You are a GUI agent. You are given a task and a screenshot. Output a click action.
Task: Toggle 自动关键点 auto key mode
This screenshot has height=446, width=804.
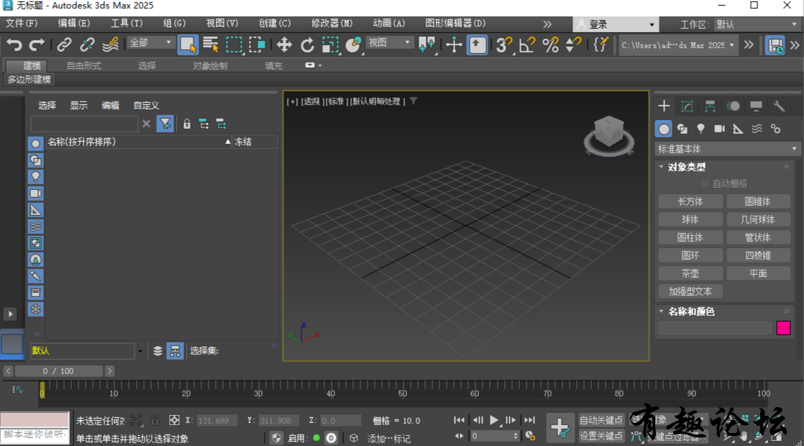pyautogui.click(x=601, y=420)
